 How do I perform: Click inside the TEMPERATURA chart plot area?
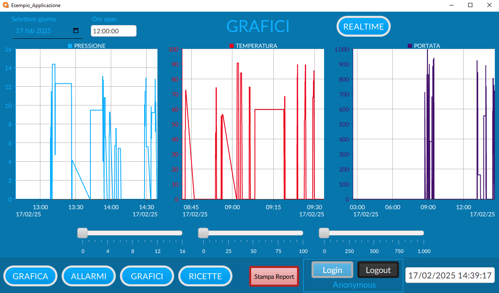(253, 124)
